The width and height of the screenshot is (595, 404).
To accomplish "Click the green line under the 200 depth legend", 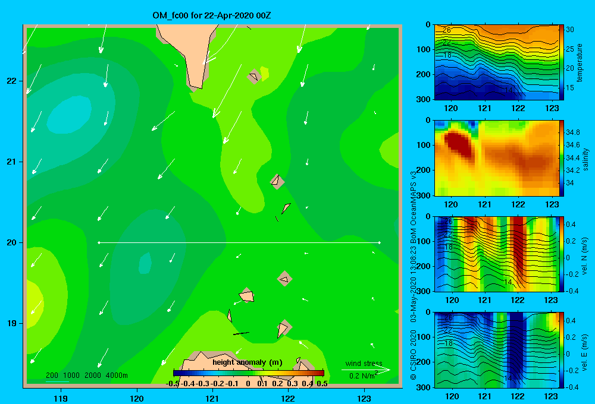I will tap(57, 381).
